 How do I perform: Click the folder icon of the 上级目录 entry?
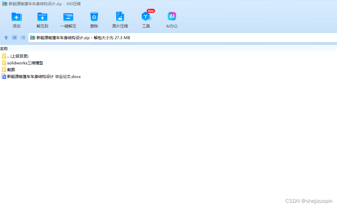click(4, 56)
